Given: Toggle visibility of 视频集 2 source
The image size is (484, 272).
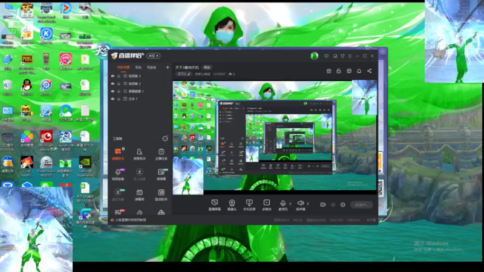Looking at the screenshot, I should 113,83.
